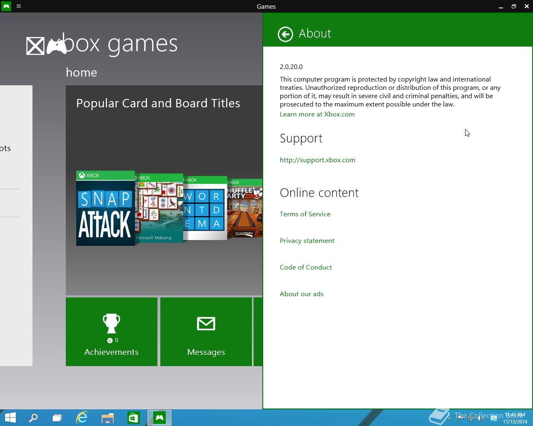Follow the Learn more at Xbox.com link
The width and height of the screenshot is (533, 426).
click(x=317, y=114)
